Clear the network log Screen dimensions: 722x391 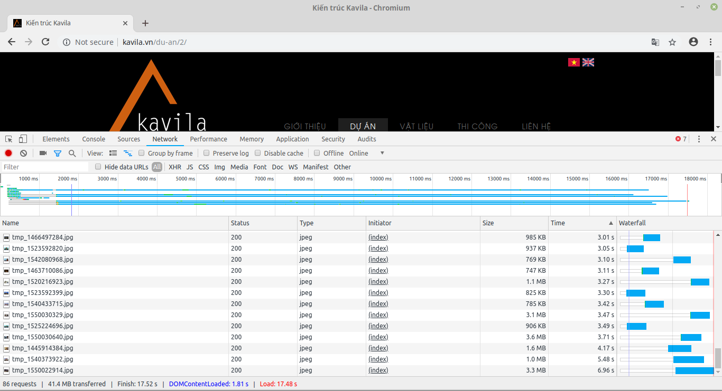point(23,153)
